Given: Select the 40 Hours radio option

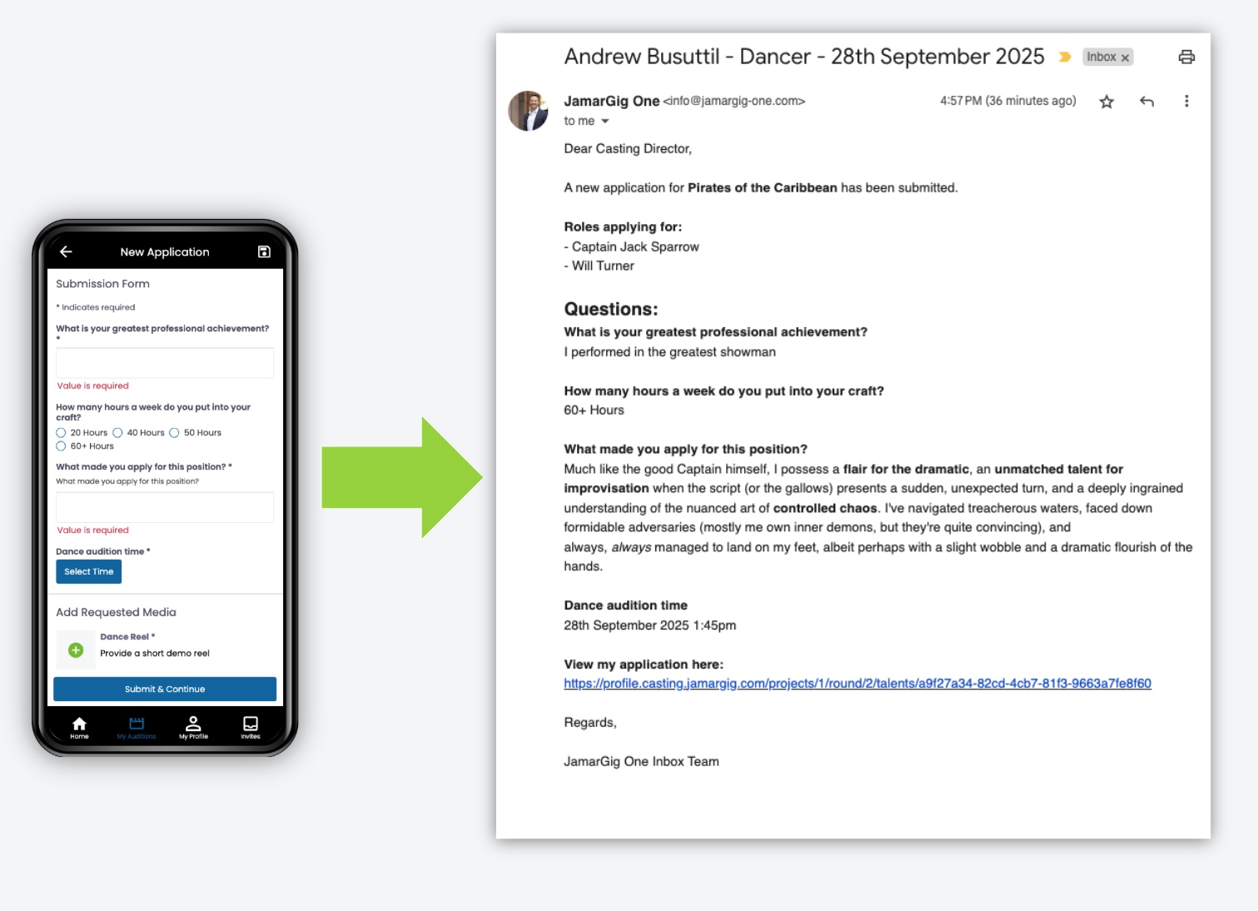Looking at the screenshot, I should coord(117,433).
